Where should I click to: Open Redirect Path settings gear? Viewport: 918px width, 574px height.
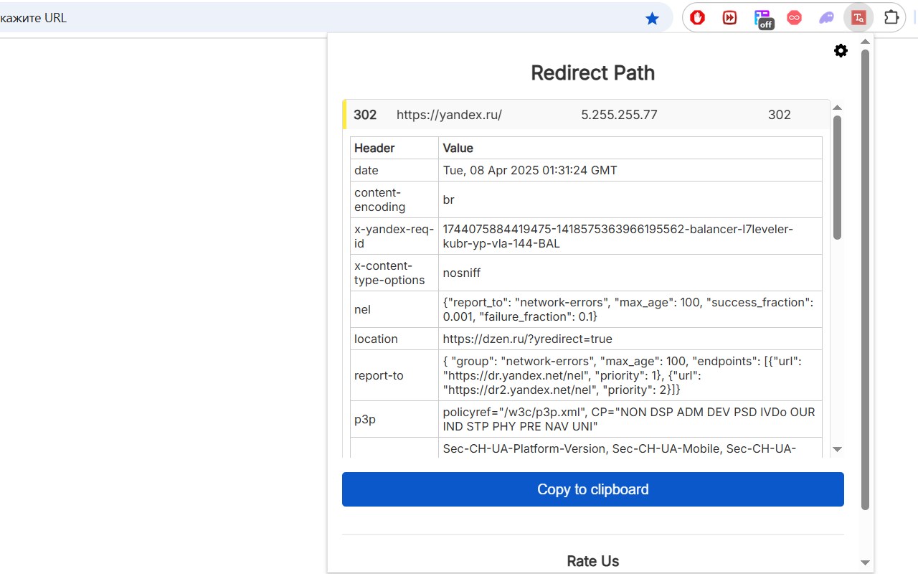point(841,51)
